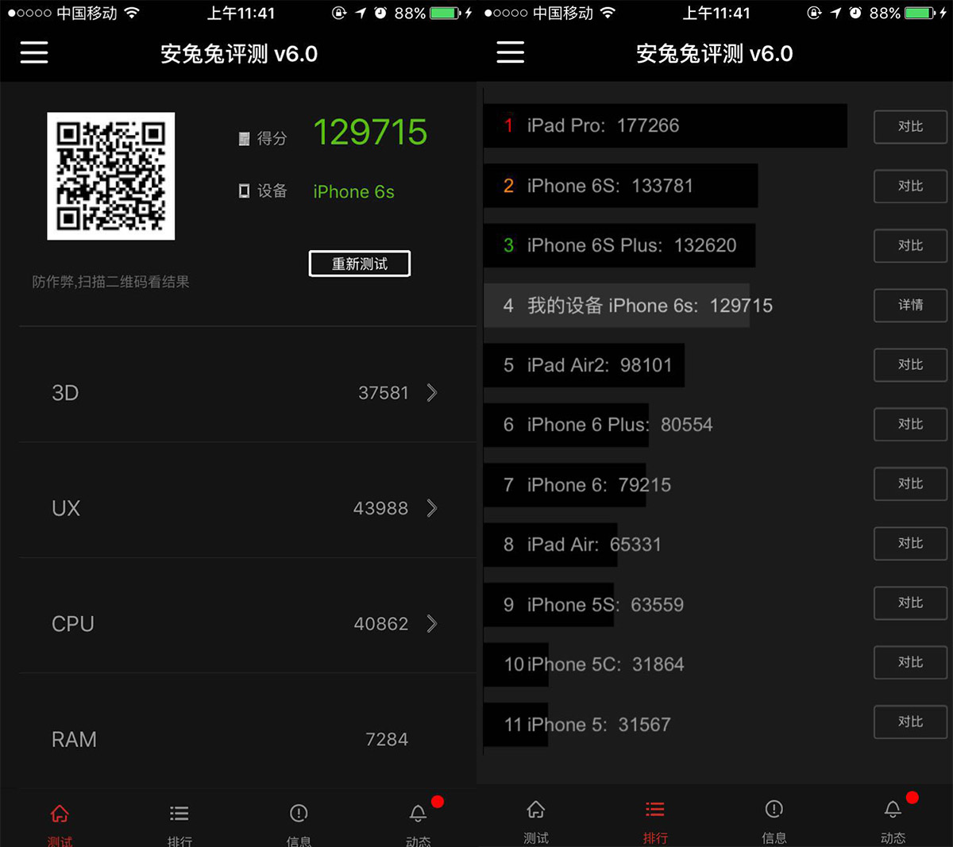This screenshot has height=847, width=953.
Task: Tap 测试 home tab in right screen
Action: pyautogui.click(x=536, y=822)
